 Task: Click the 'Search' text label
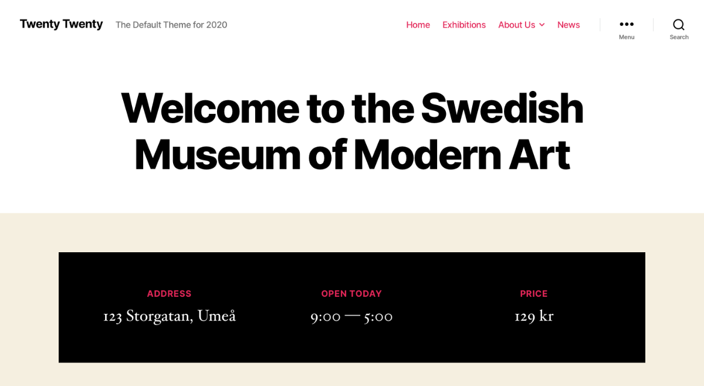pos(679,37)
